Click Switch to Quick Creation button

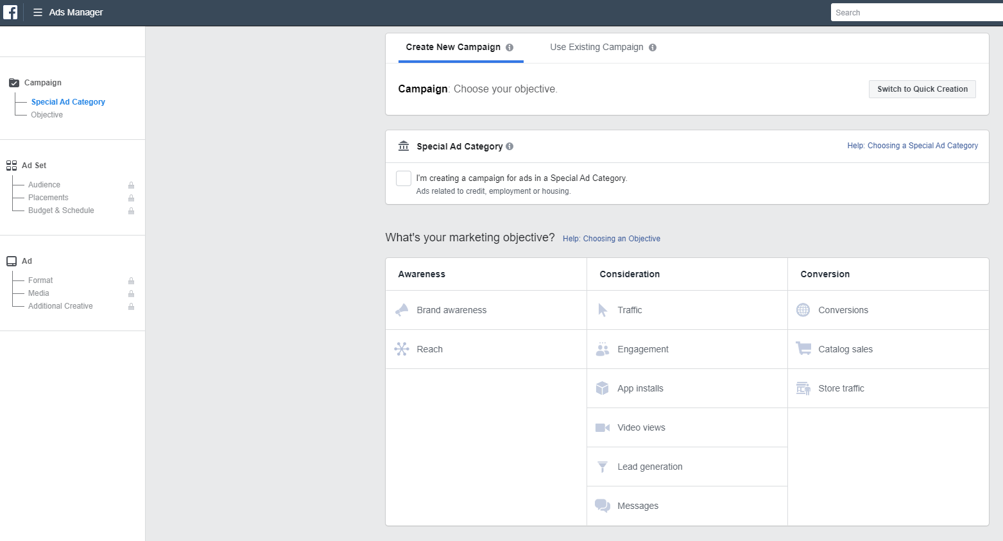click(922, 89)
